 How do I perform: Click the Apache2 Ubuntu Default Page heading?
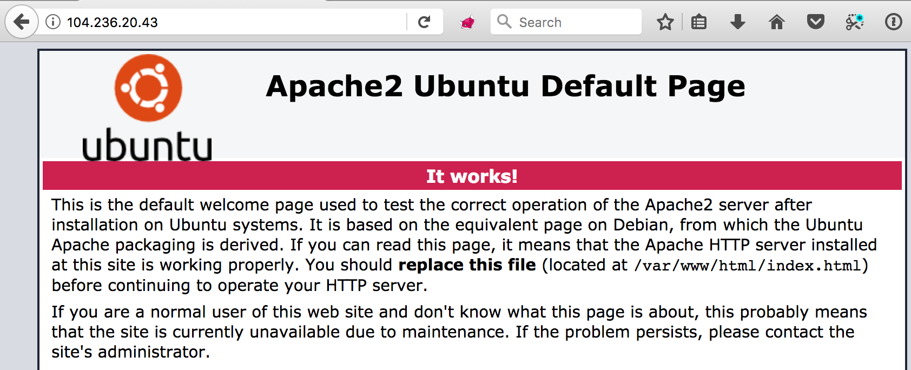tap(506, 86)
